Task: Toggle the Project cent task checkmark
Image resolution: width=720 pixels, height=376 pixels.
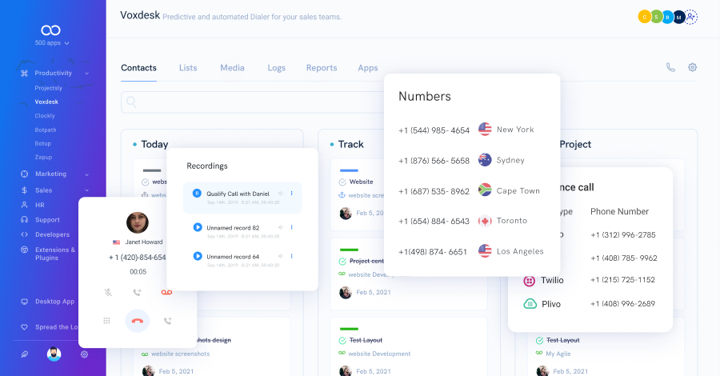Action: (342, 261)
